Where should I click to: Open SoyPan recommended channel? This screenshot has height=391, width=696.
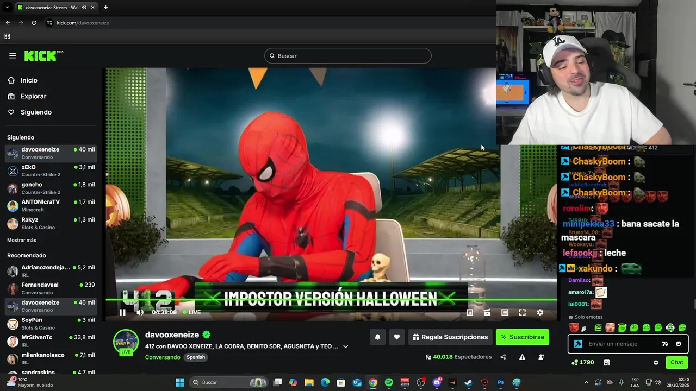pyautogui.click(x=51, y=324)
